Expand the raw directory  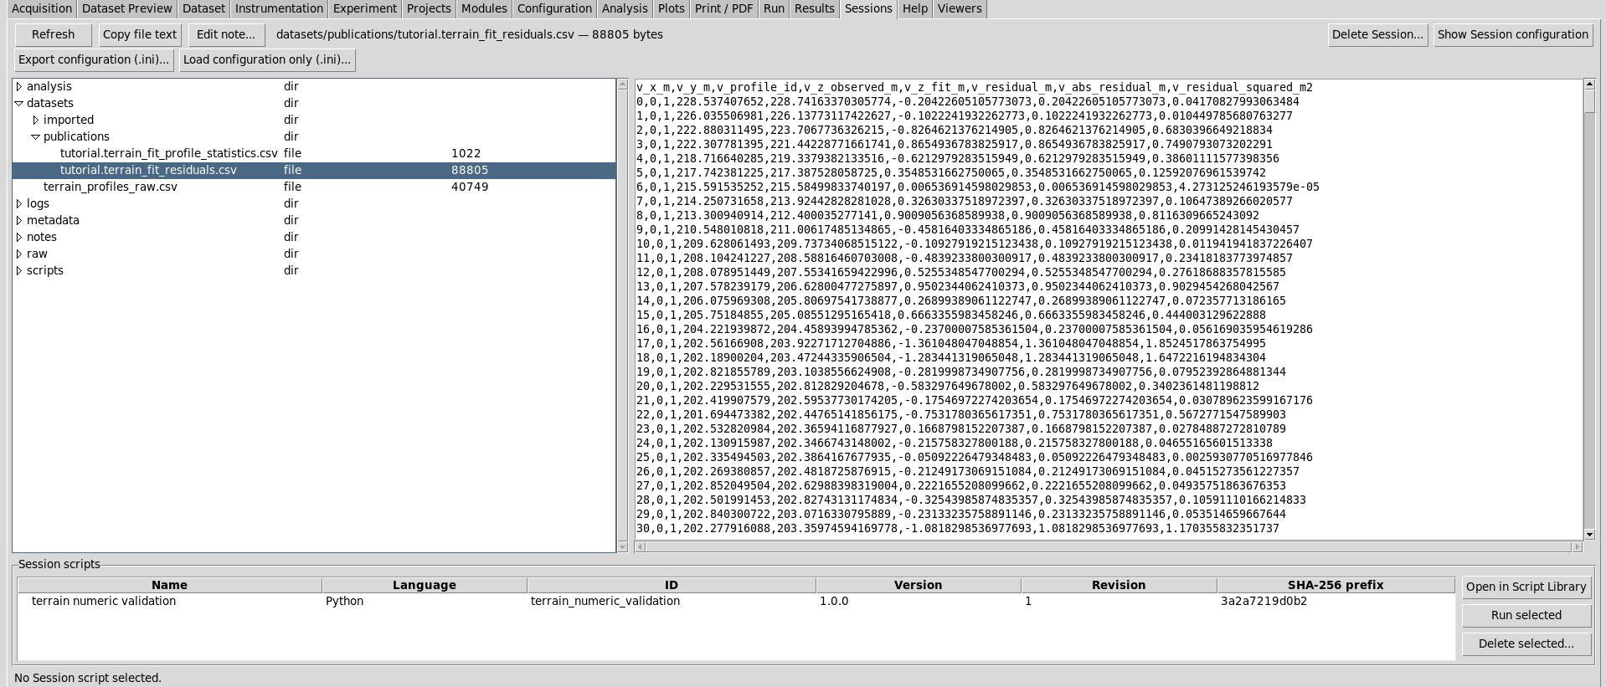point(19,254)
